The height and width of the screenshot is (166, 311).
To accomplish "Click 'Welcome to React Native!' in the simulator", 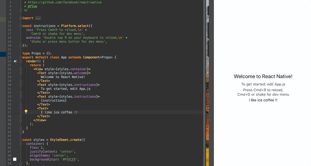I will coord(263,76).
